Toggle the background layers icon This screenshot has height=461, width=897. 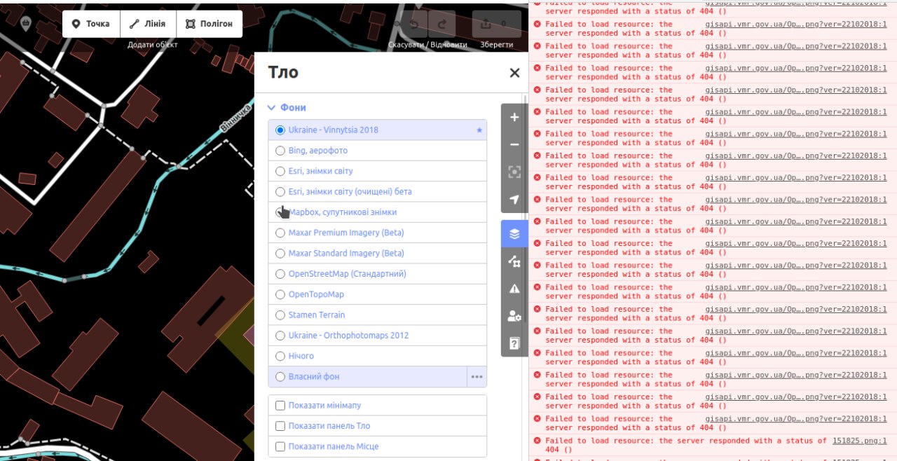click(514, 233)
